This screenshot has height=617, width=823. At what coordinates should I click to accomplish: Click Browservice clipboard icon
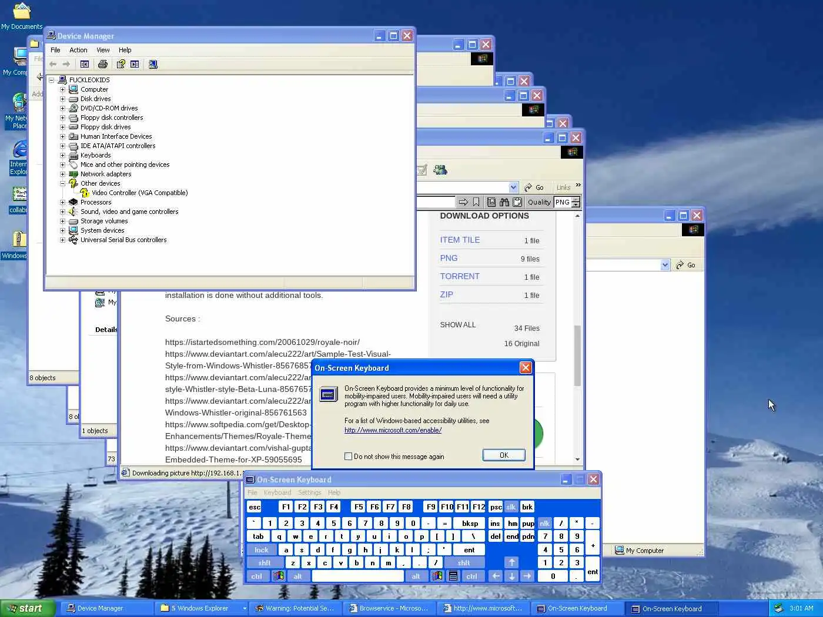[x=517, y=202]
